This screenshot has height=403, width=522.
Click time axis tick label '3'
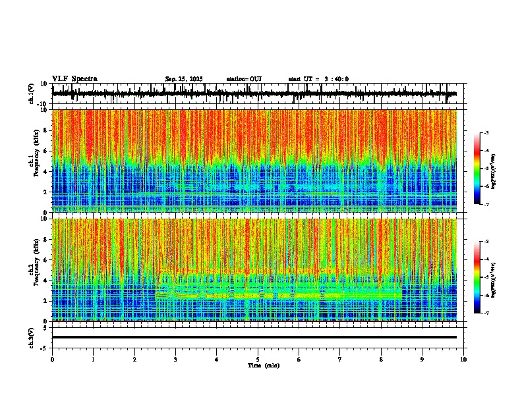point(175,360)
